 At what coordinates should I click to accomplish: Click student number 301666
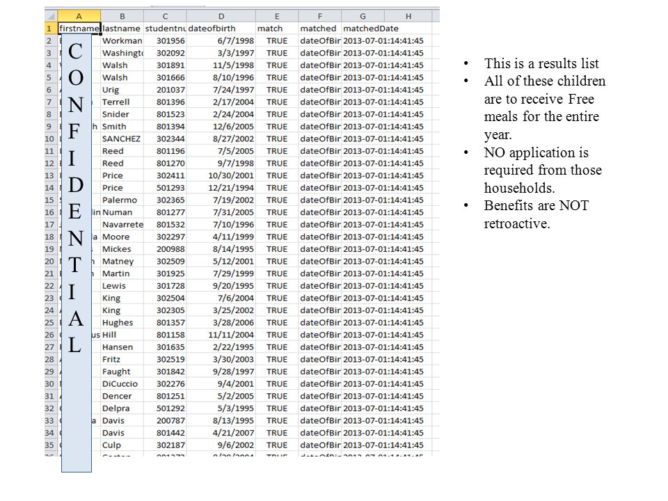click(x=166, y=77)
